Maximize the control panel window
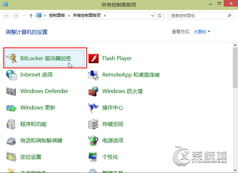The height and width of the screenshot is (173, 238). click(x=219, y=4)
